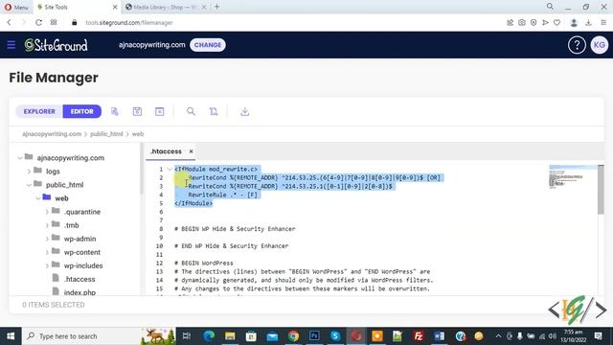Open the help question mark icon
This screenshot has width=613, height=345.
pyautogui.click(x=577, y=45)
